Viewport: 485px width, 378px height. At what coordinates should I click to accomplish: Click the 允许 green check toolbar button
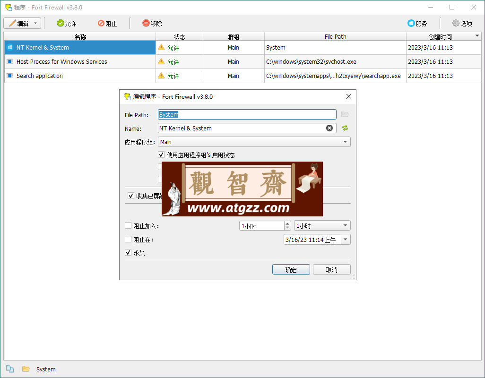(67, 23)
